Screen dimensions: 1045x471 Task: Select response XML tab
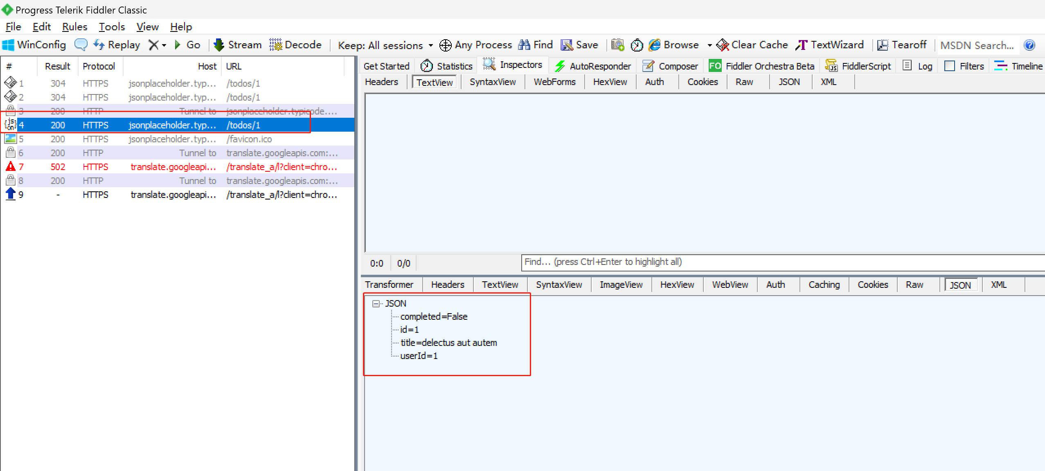[x=998, y=285]
